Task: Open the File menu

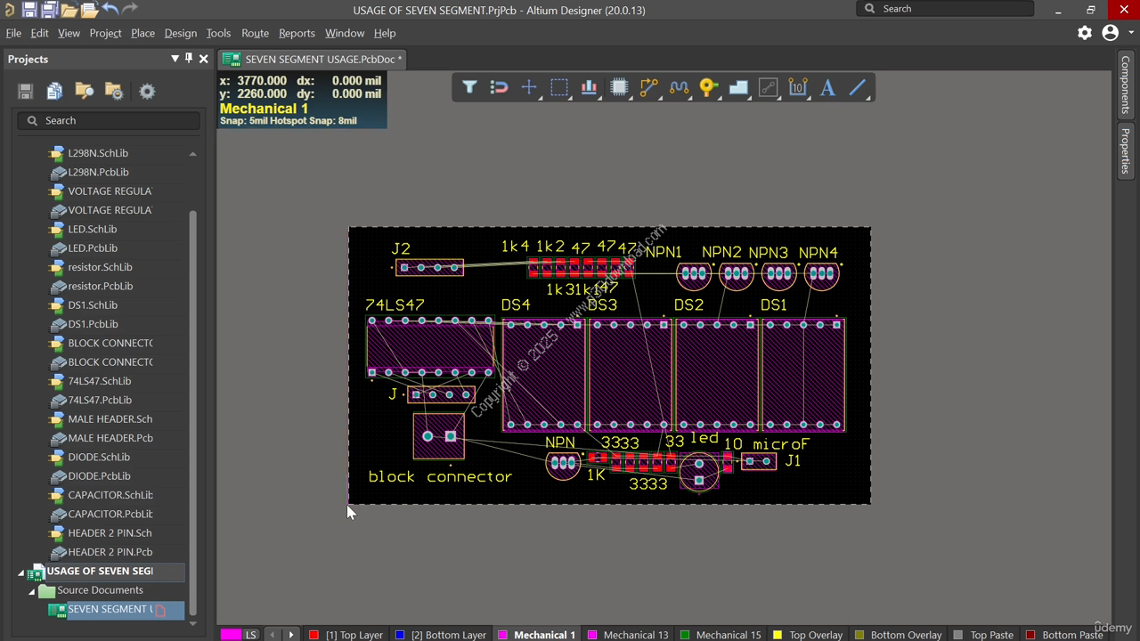Action: click(13, 33)
